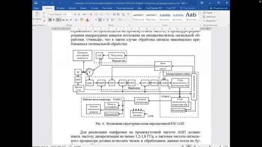This screenshot has width=262, height=147.
Task: Apply the Обычный style from the gallery
Action: (138, 17)
